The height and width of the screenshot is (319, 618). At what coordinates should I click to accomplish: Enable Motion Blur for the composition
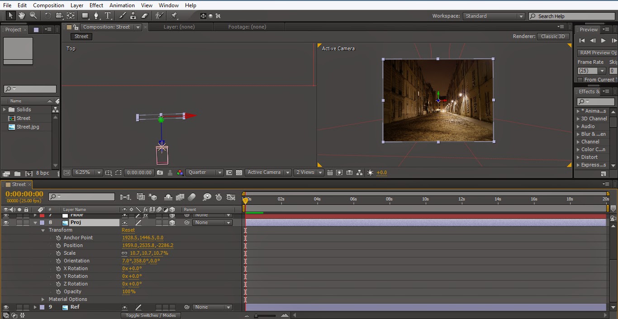(x=191, y=198)
